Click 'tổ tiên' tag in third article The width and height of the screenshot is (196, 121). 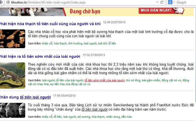58,117
